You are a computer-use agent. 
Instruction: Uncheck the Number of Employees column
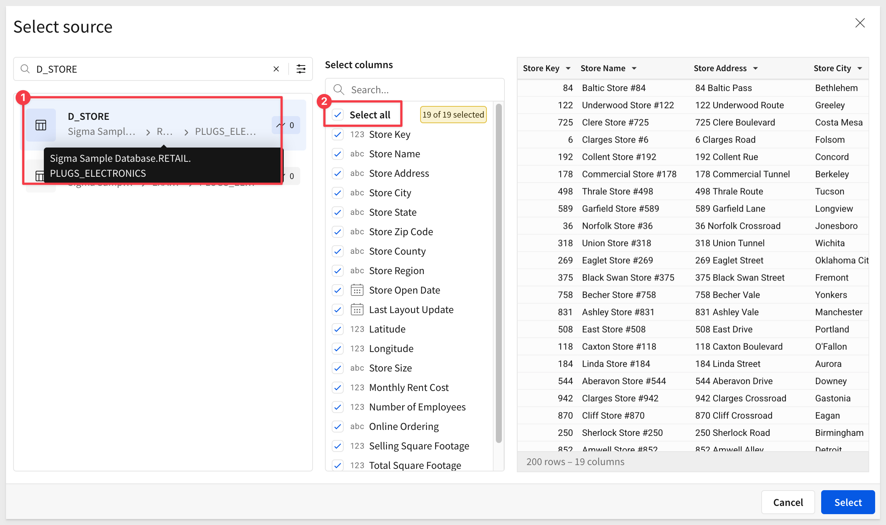(338, 407)
